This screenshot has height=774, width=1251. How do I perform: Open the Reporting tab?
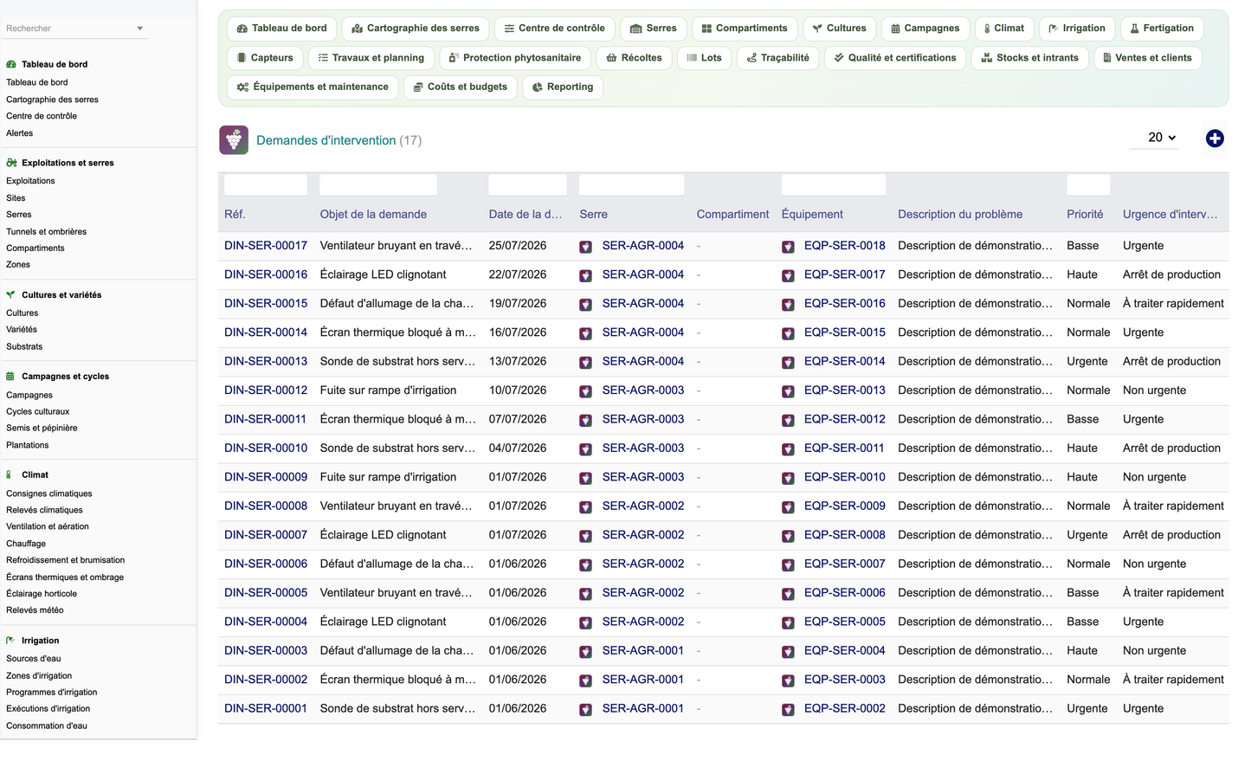click(563, 87)
